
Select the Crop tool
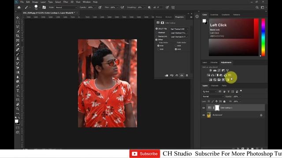(18, 36)
